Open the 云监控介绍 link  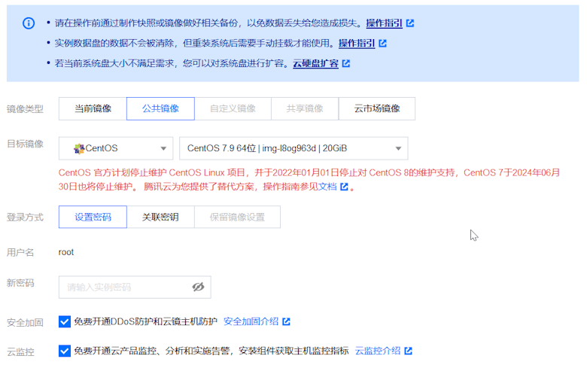pos(378,351)
